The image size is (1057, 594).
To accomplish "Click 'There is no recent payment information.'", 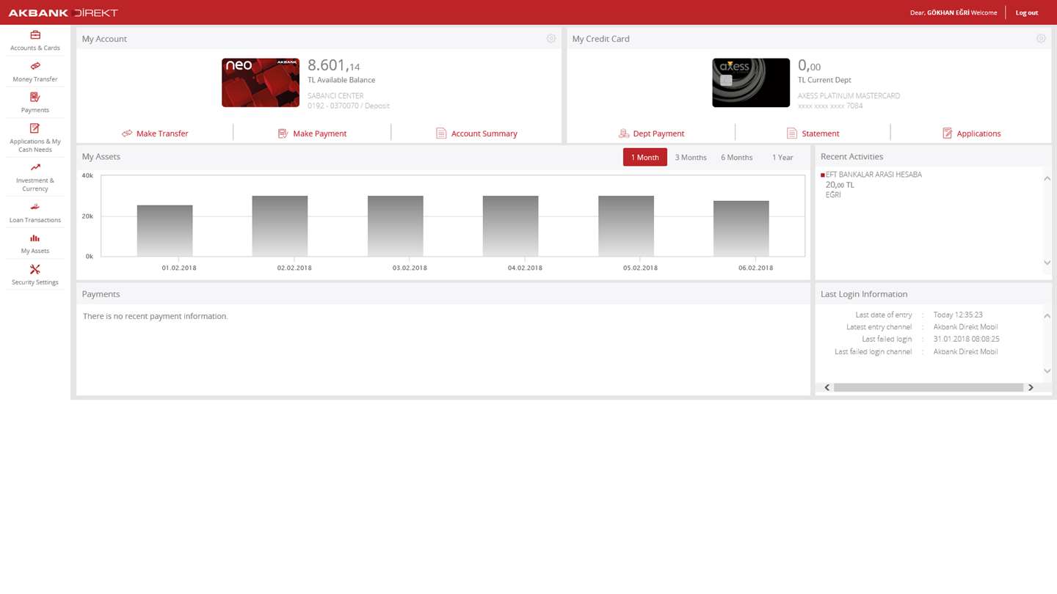I will 156,316.
